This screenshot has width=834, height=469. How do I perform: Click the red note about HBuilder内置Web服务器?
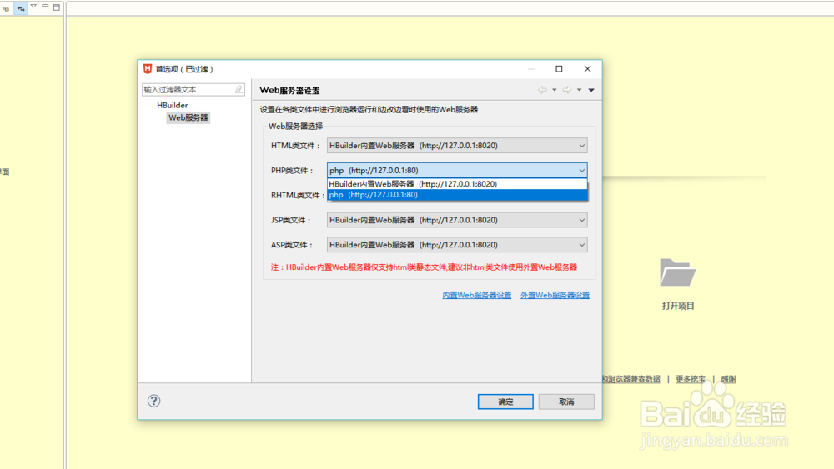coord(424,267)
